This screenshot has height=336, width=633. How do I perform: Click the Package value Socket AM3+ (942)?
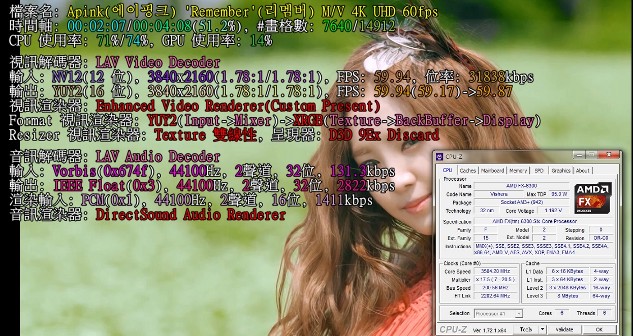point(522,202)
